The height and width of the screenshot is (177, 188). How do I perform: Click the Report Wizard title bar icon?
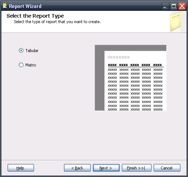[x=5, y=6]
